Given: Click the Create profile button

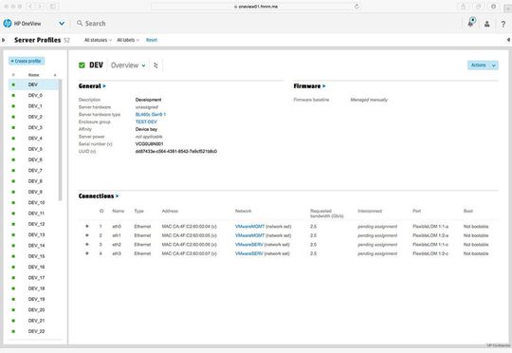Looking at the screenshot, I should pyautogui.click(x=27, y=61).
